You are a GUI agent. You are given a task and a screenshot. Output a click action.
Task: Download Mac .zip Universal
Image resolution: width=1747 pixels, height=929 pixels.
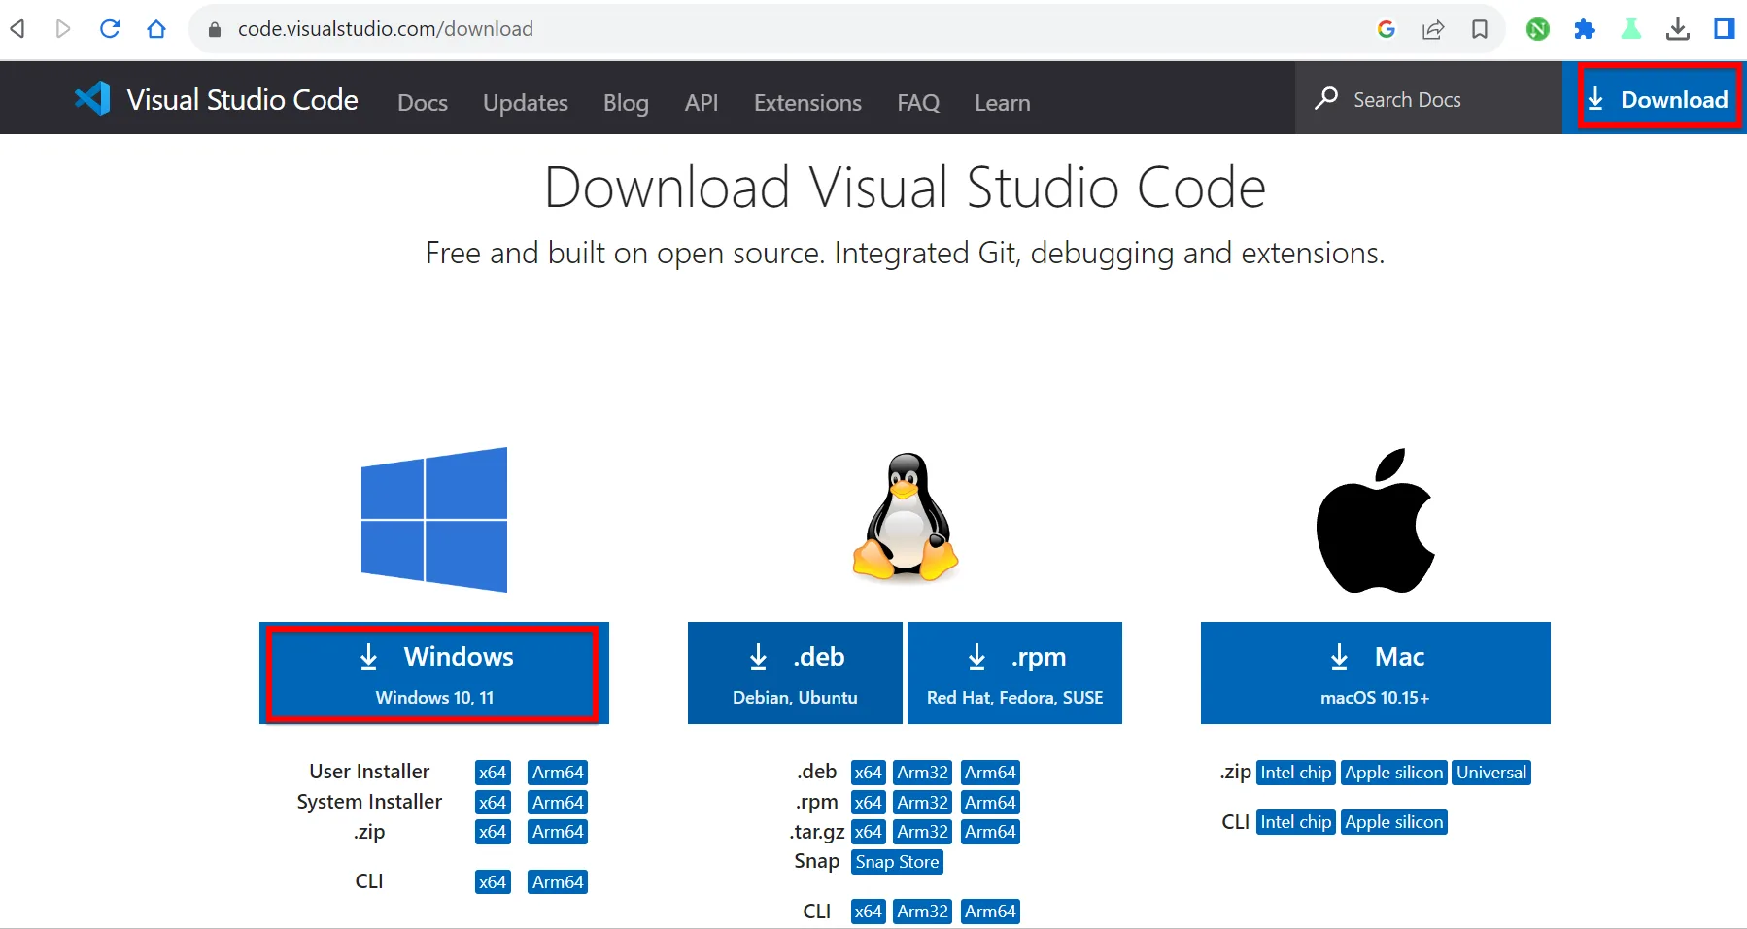coord(1491,773)
